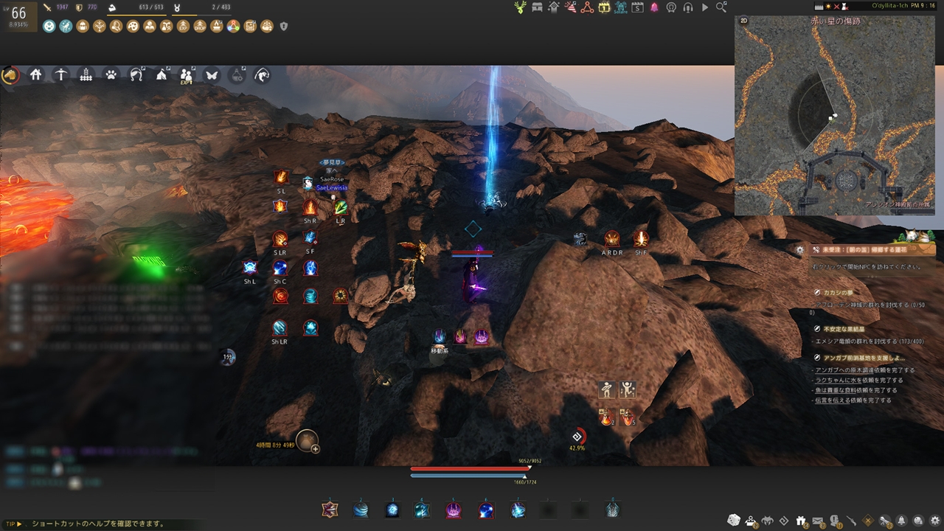
Task: Click the red HP bar
Action: coord(470,468)
